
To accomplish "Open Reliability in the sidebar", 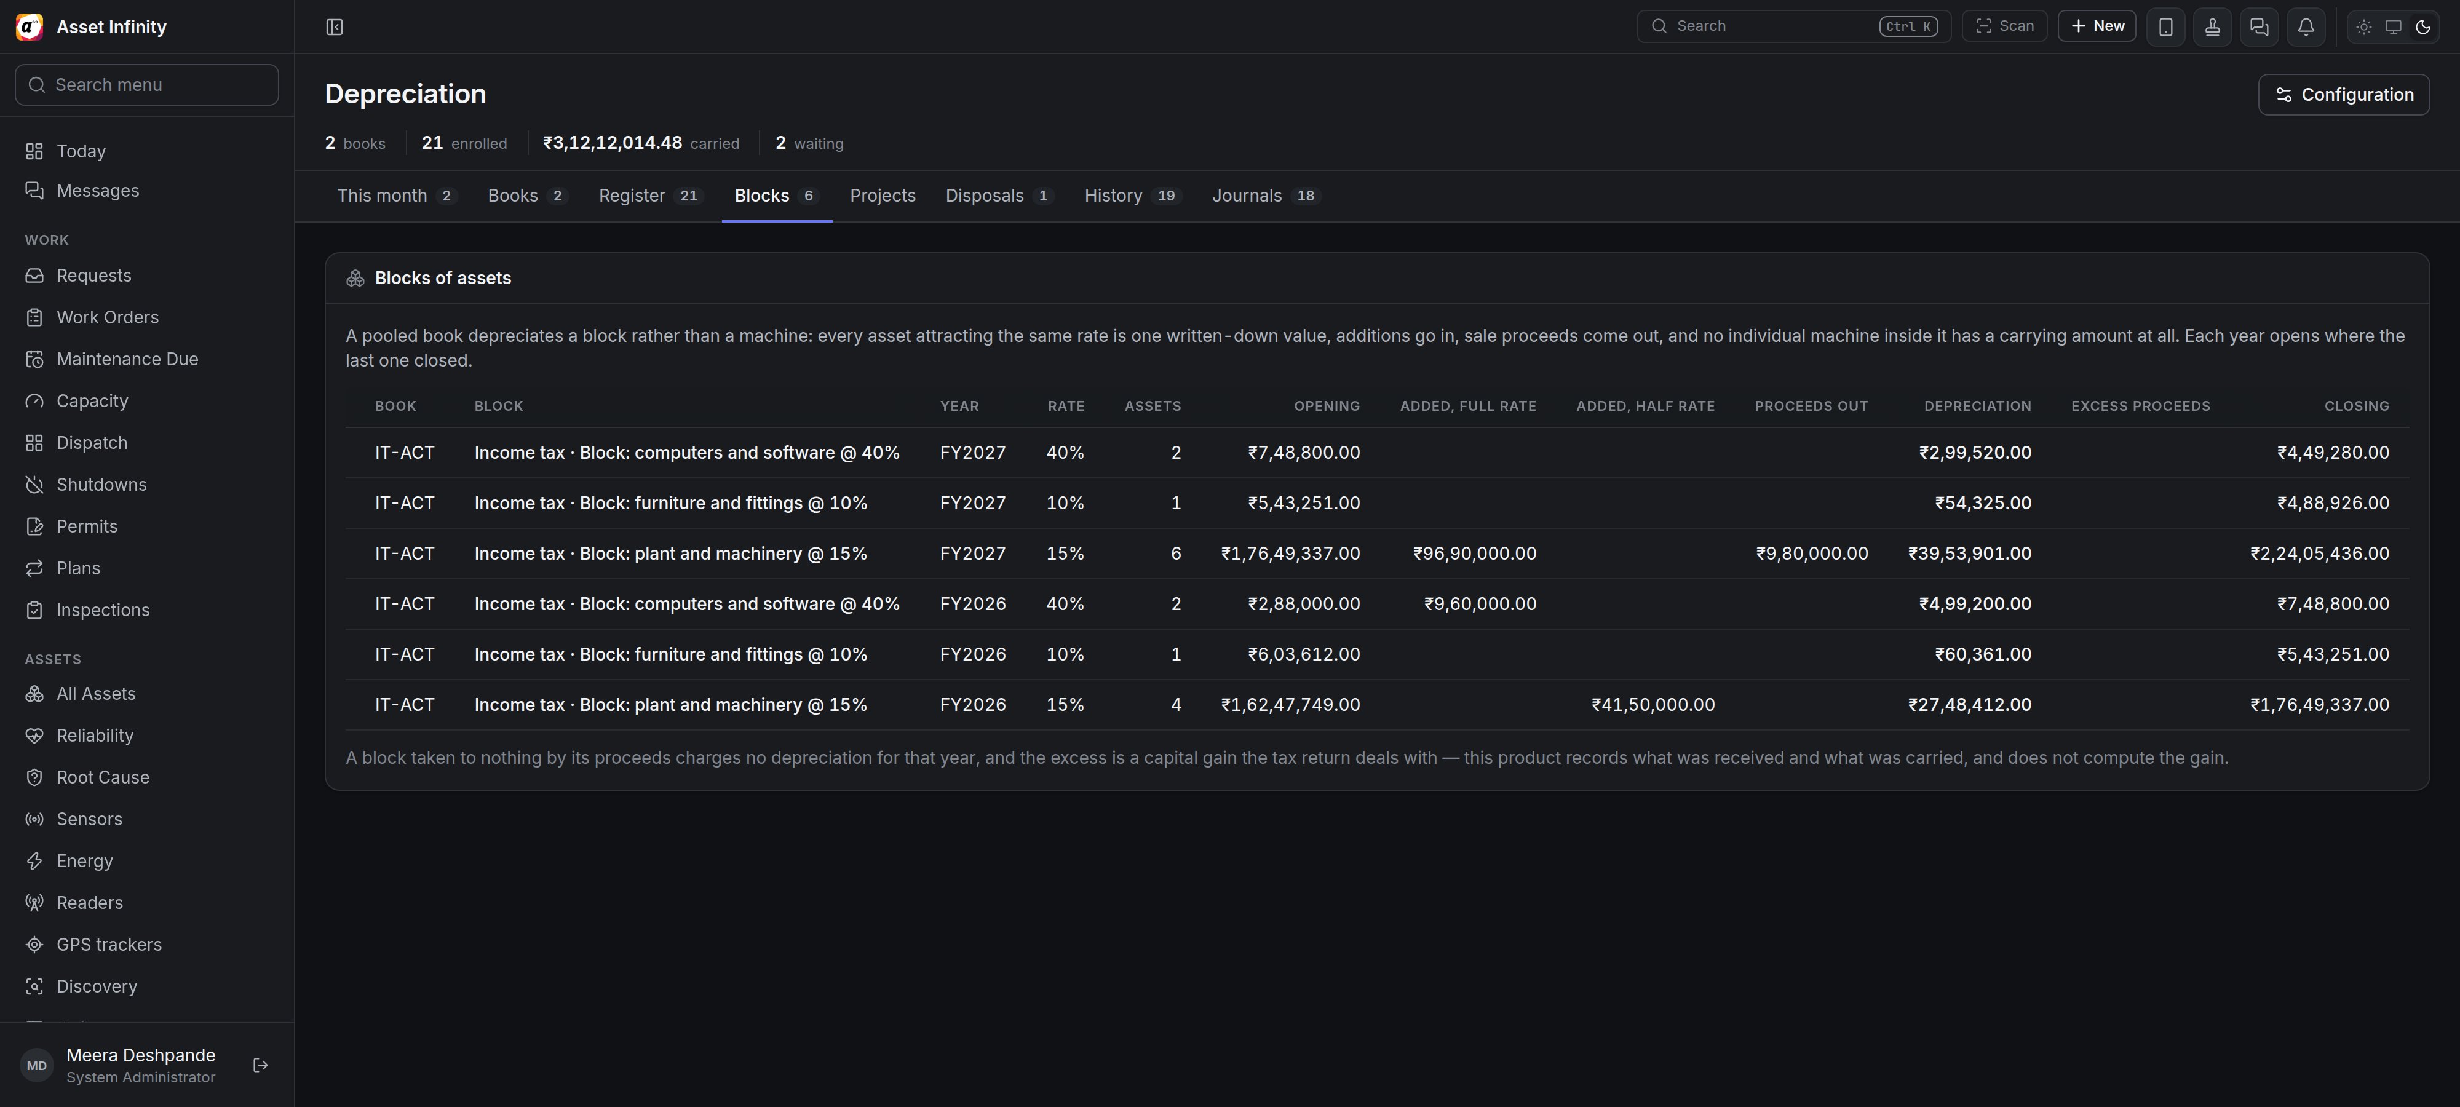I will (x=147, y=736).
